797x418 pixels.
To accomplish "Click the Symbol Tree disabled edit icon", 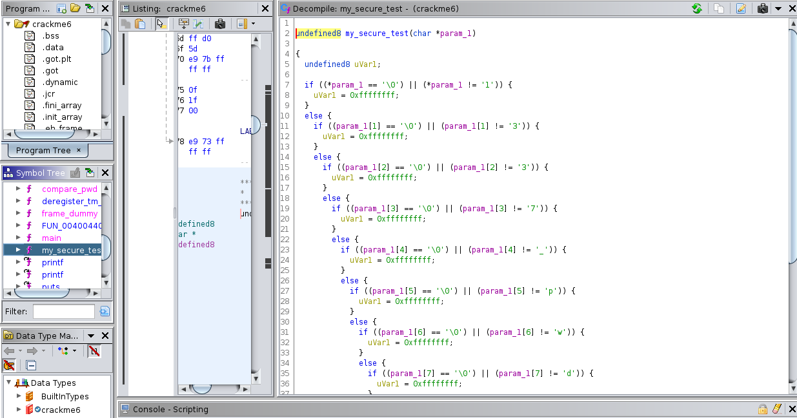I will point(76,173).
